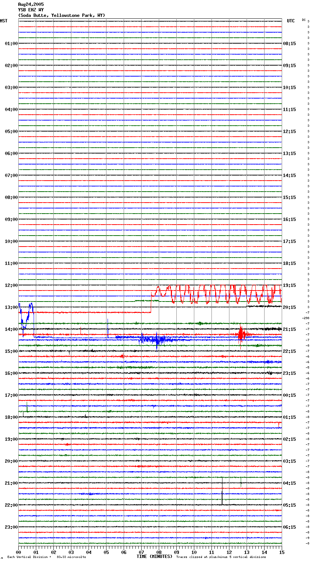Click the 00:15 UTC time label
Screen dimensions: 311x562
pos(289,395)
